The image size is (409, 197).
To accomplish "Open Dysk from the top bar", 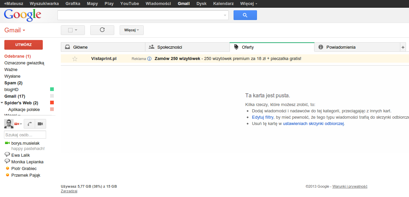I will pyautogui.click(x=201, y=4).
